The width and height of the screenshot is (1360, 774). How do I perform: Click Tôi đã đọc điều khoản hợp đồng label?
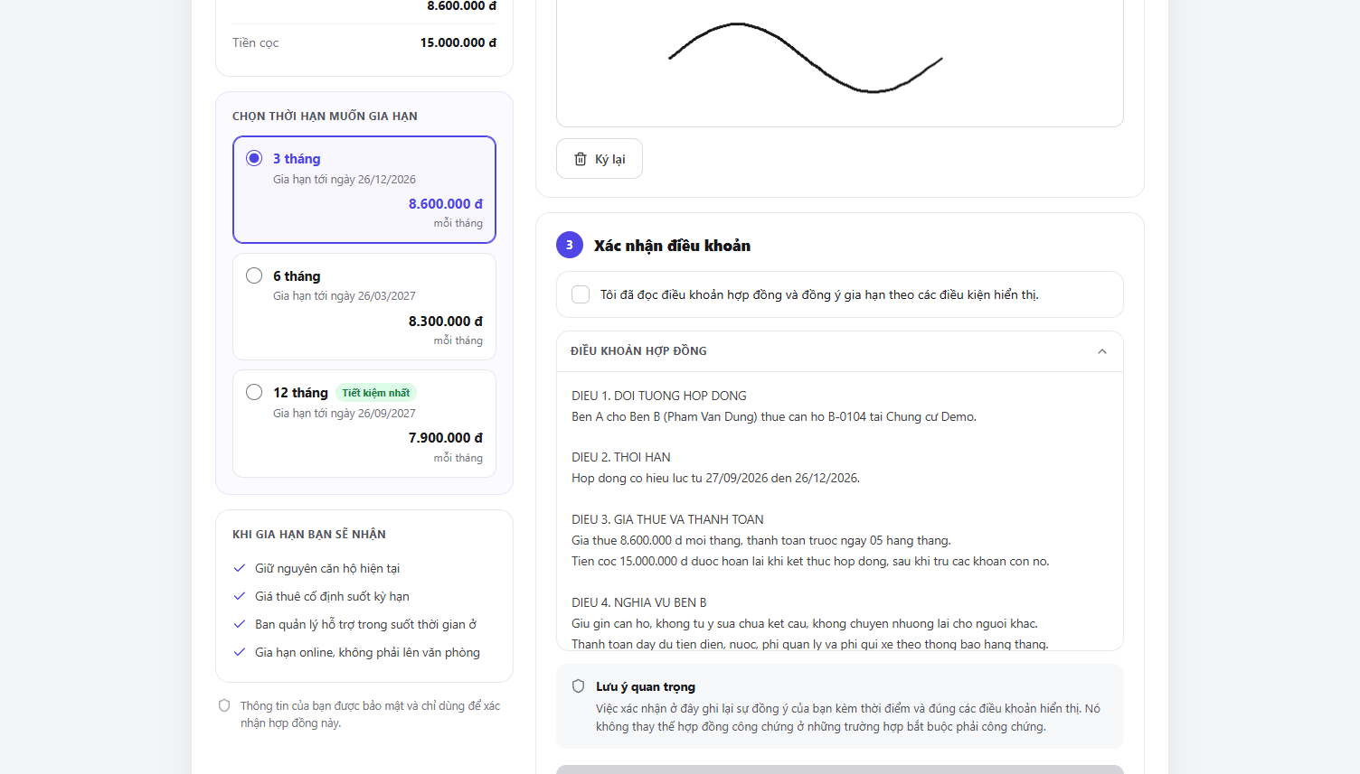pyautogui.click(x=819, y=295)
